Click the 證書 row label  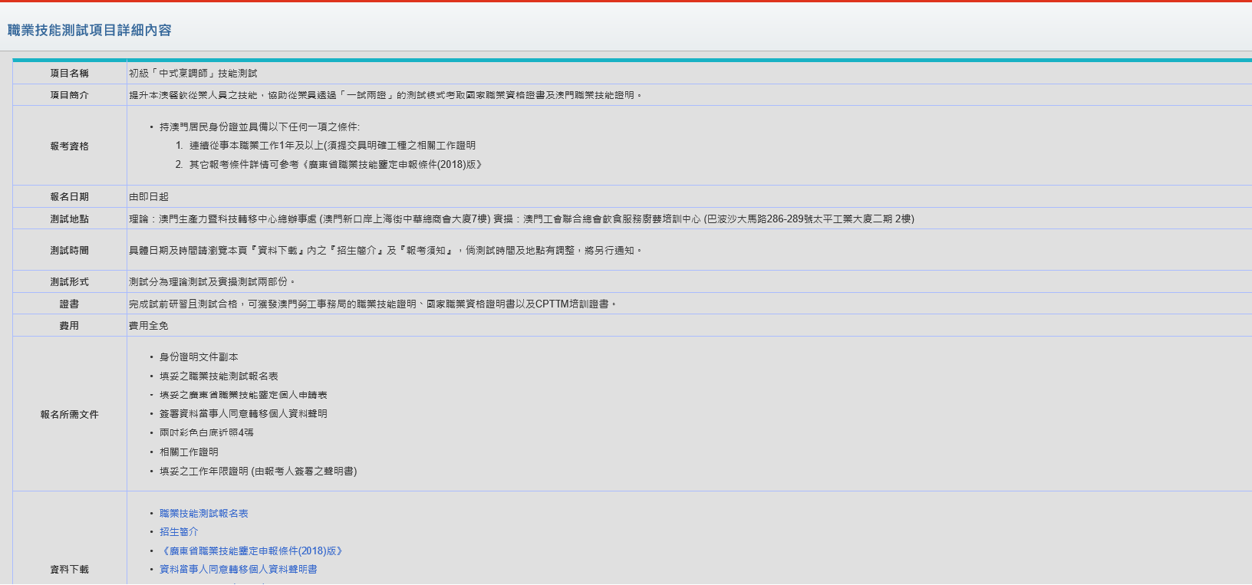pos(69,304)
